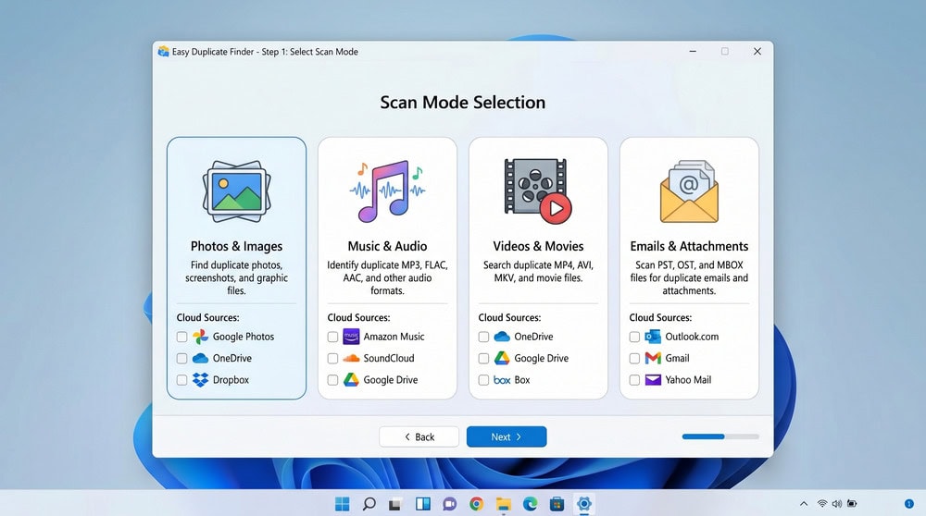The height and width of the screenshot is (516, 926).
Task: Check OneDrive under Videos & Movies
Action: (x=483, y=337)
